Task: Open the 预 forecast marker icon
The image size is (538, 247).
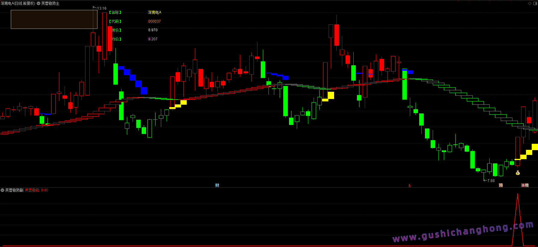Action: click(501, 185)
